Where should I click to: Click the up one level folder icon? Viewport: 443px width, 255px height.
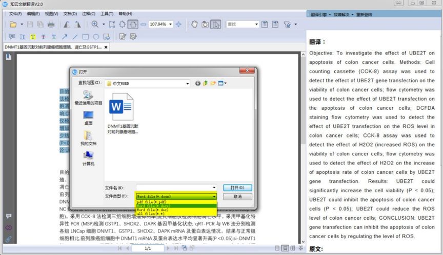pyautogui.click(x=206, y=83)
